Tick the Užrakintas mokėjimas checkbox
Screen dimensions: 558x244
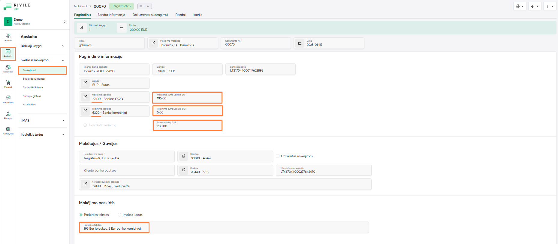pos(278,156)
